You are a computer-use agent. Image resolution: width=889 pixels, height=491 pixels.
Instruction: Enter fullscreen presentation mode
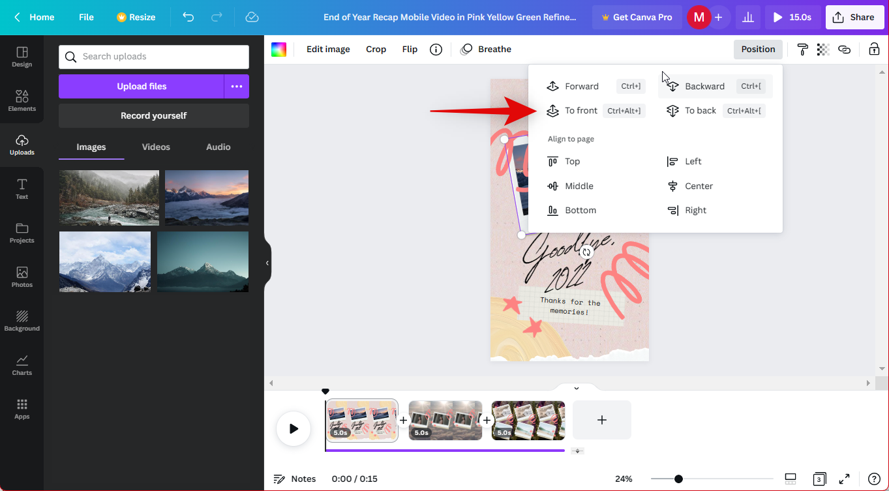pyautogui.click(x=844, y=479)
